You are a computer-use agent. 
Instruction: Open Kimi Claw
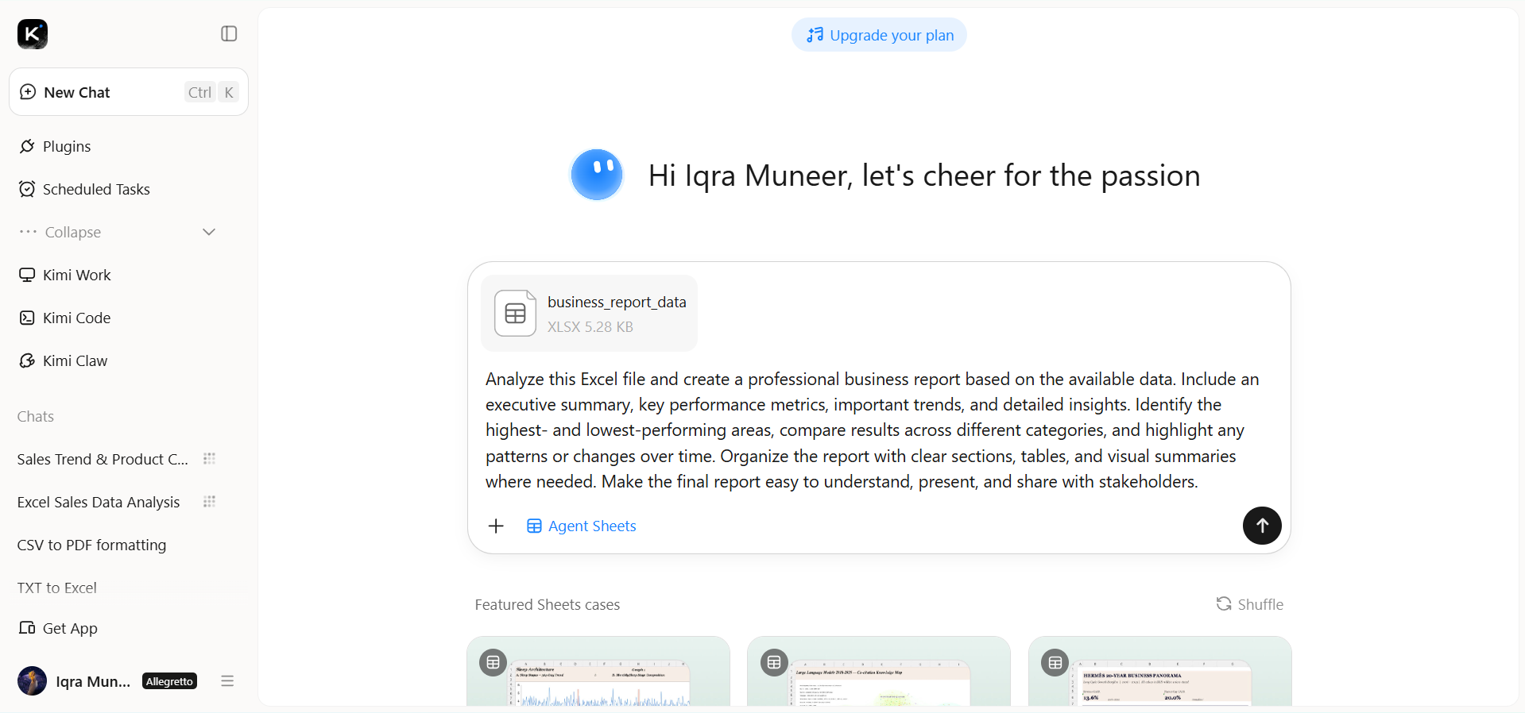coord(75,360)
